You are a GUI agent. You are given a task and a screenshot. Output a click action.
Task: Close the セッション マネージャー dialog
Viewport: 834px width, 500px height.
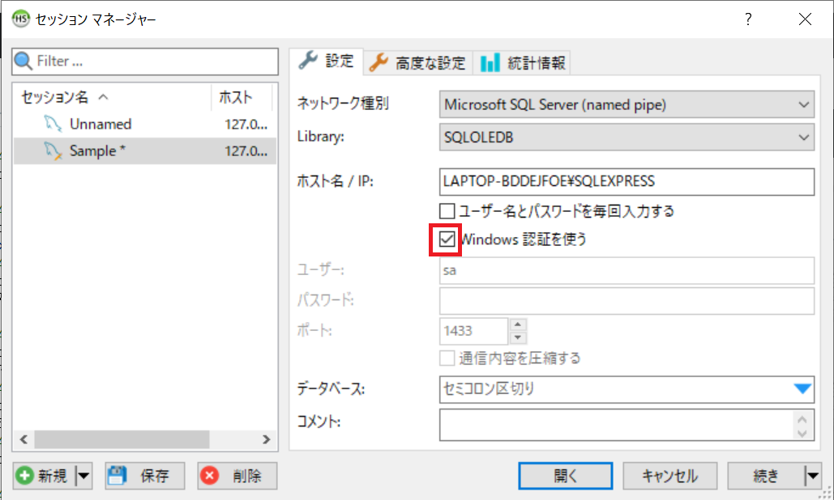(x=806, y=19)
